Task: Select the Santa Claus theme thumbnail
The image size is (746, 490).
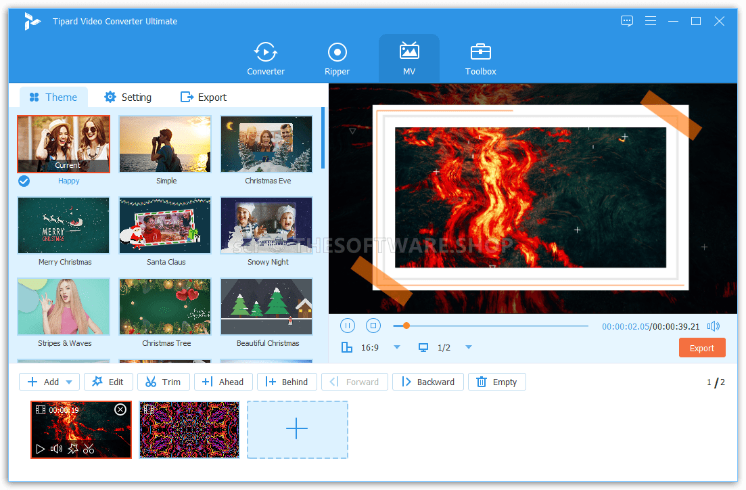Action: coord(165,225)
